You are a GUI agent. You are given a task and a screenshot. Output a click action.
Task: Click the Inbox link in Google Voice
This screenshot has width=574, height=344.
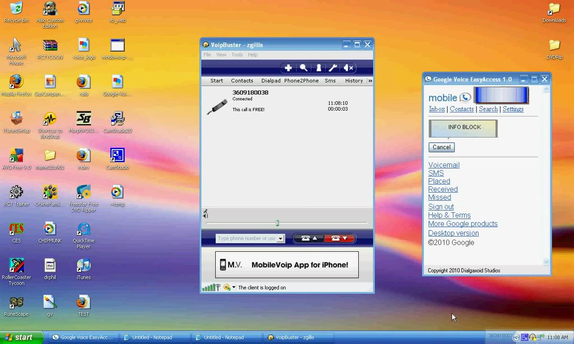point(437,109)
